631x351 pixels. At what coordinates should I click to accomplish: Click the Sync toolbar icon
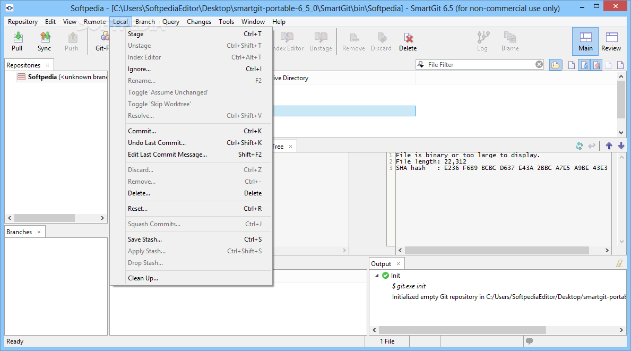(44, 41)
